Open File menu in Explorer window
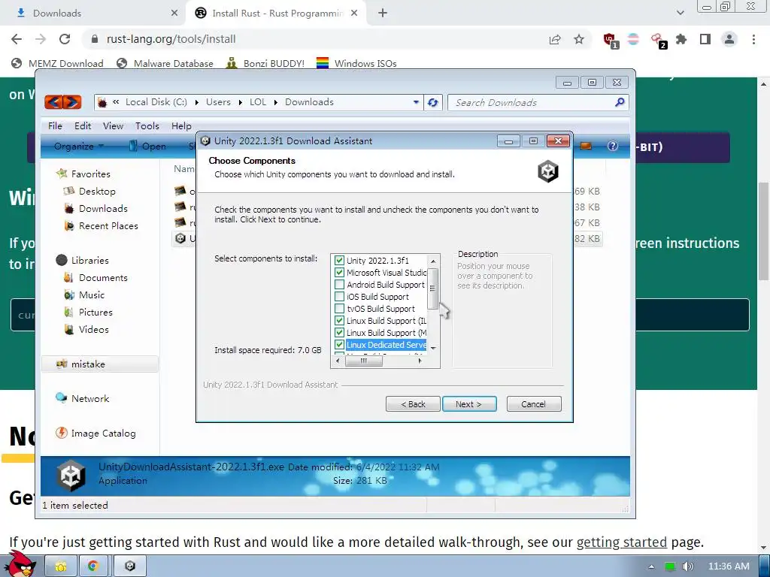 click(55, 125)
